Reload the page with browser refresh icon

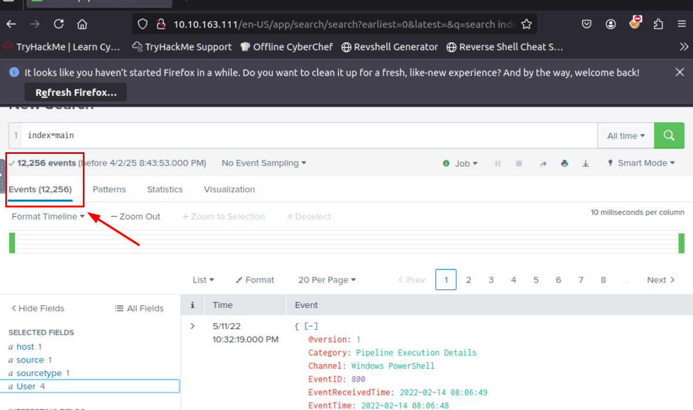tap(59, 24)
